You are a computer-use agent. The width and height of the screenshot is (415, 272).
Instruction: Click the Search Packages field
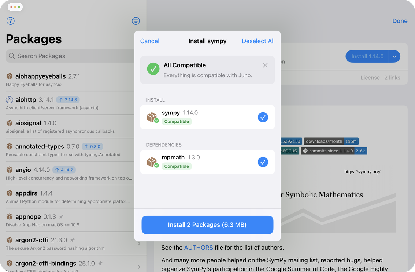click(70, 56)
